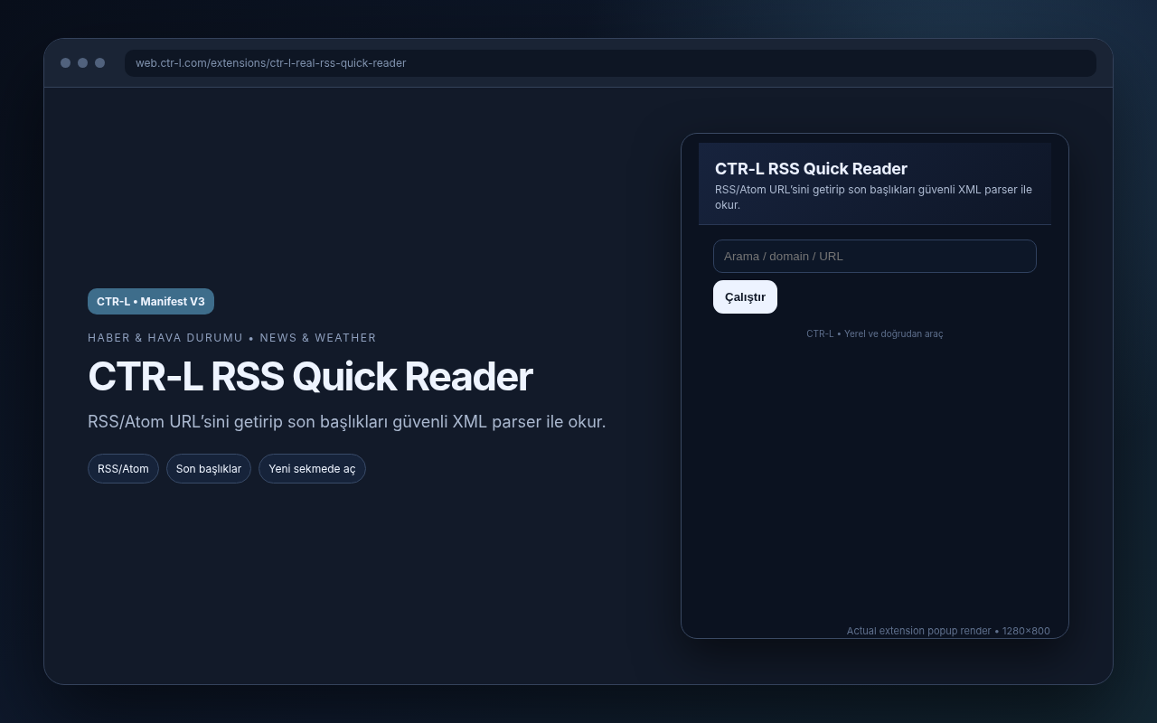Click the second window control dot
Image resolution: width=1157 pixels, height=723 pixels.
click(x=82, y=63)
